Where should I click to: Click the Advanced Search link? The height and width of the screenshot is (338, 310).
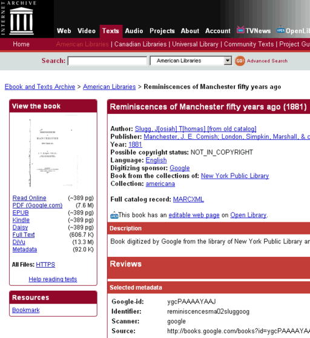click(267, 61)
